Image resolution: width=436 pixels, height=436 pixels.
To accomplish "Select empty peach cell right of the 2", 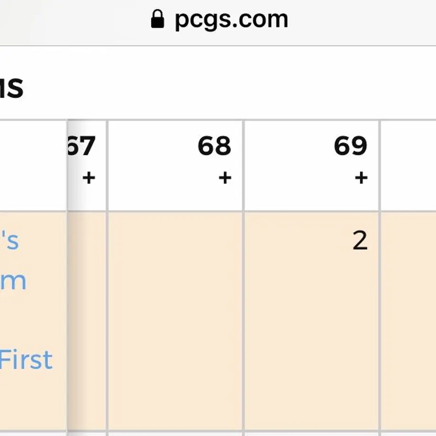I will coord(409,321).
